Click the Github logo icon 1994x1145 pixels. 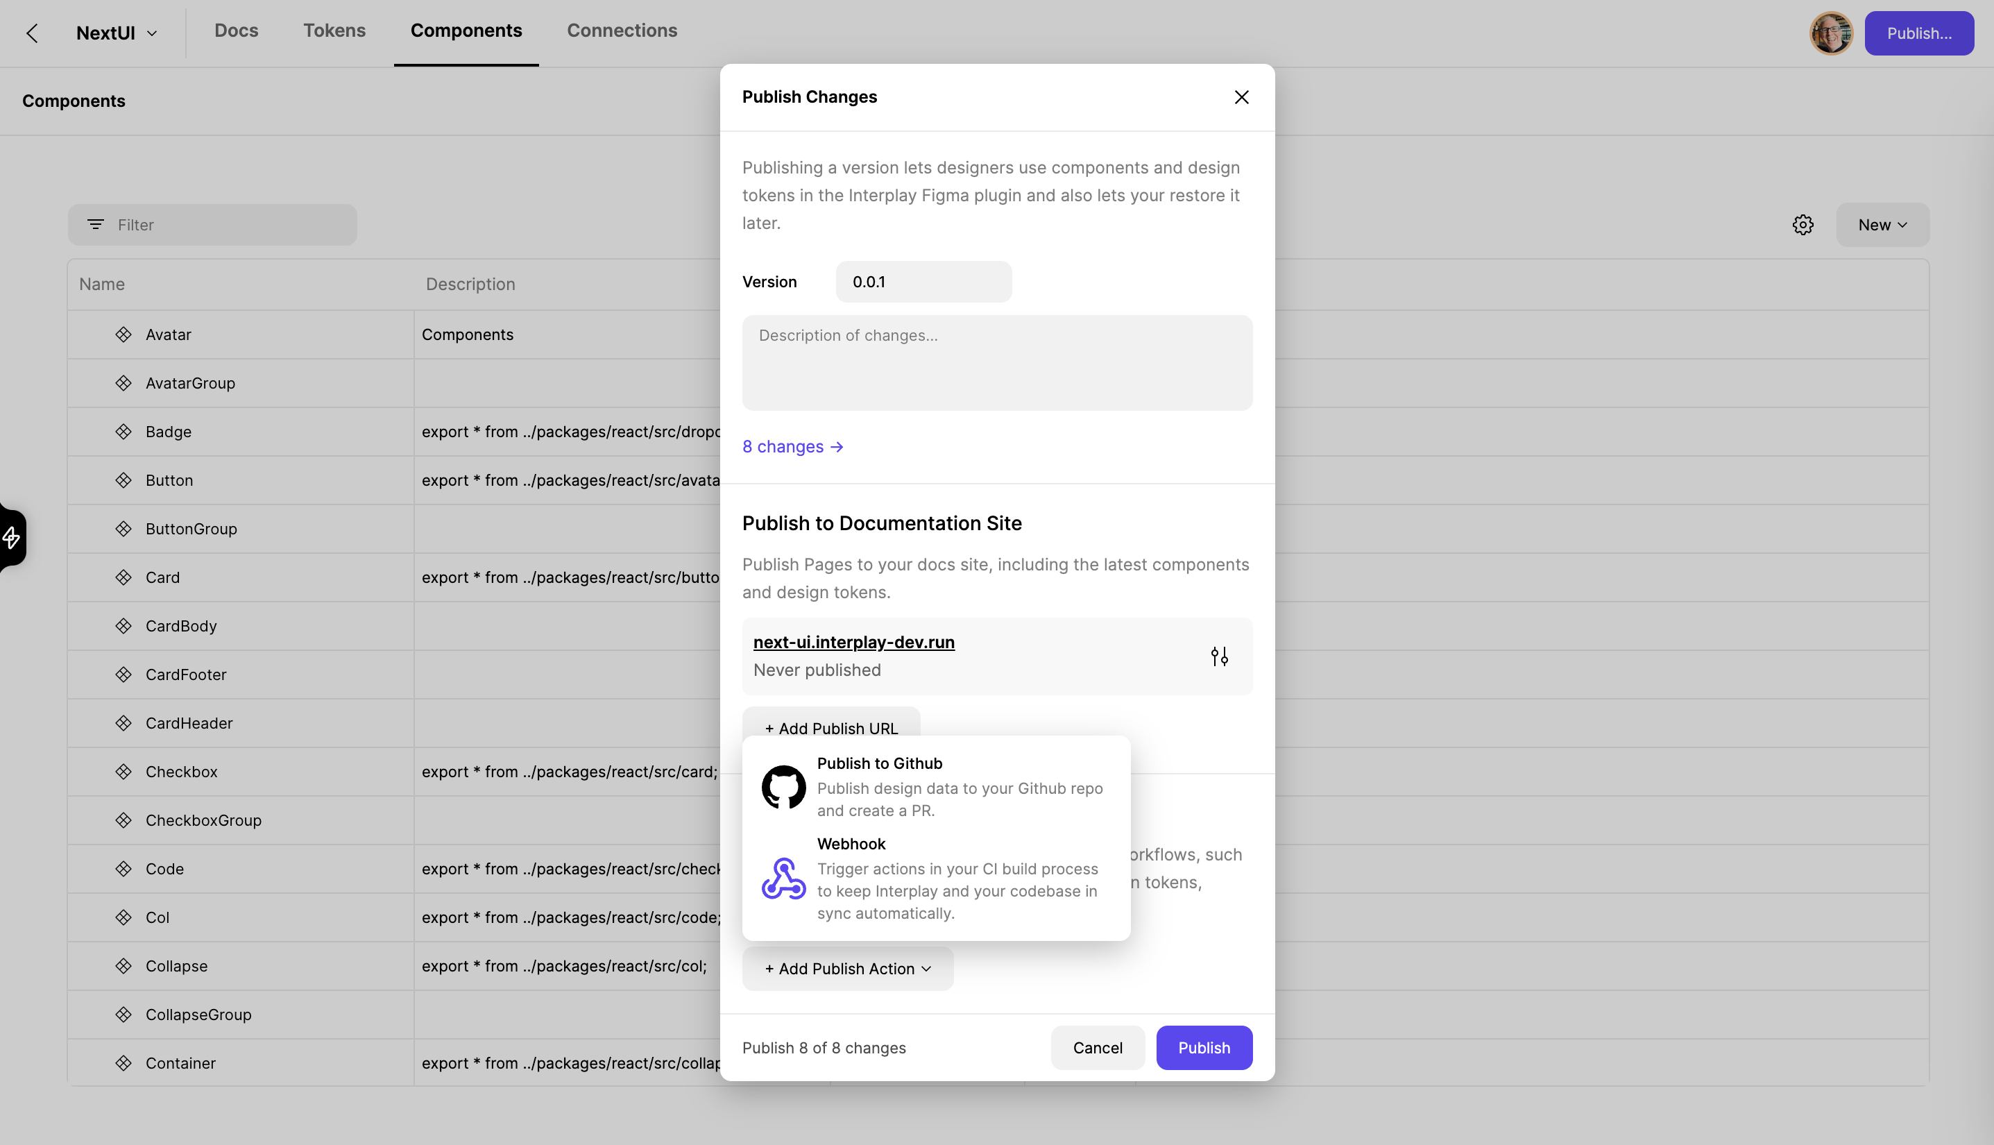(x=783, y=786)
